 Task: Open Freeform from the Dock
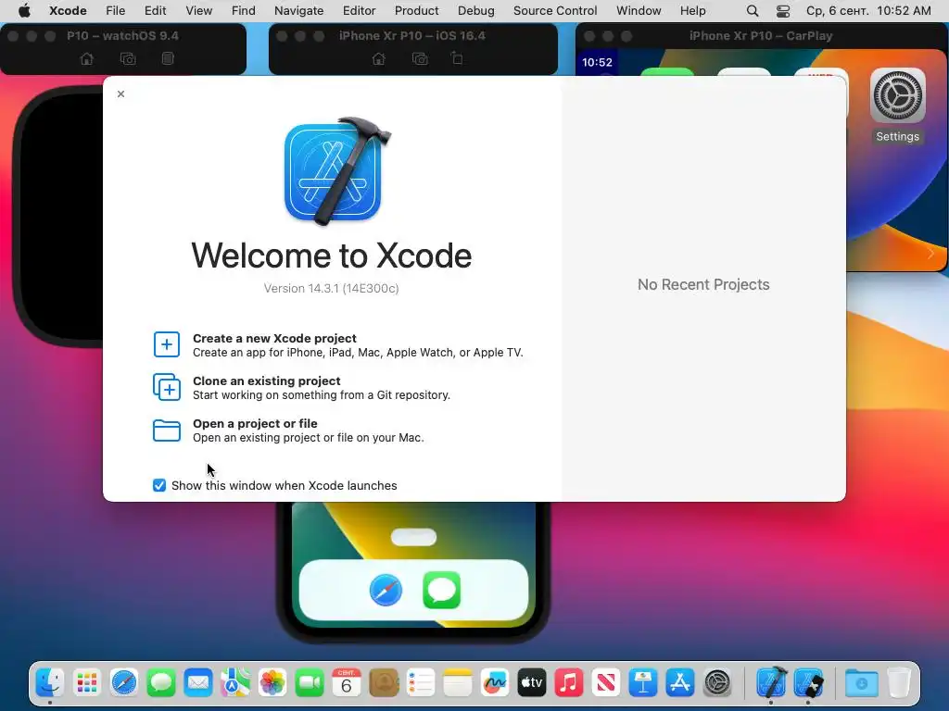pyautogui.click(x=495, y=683)
